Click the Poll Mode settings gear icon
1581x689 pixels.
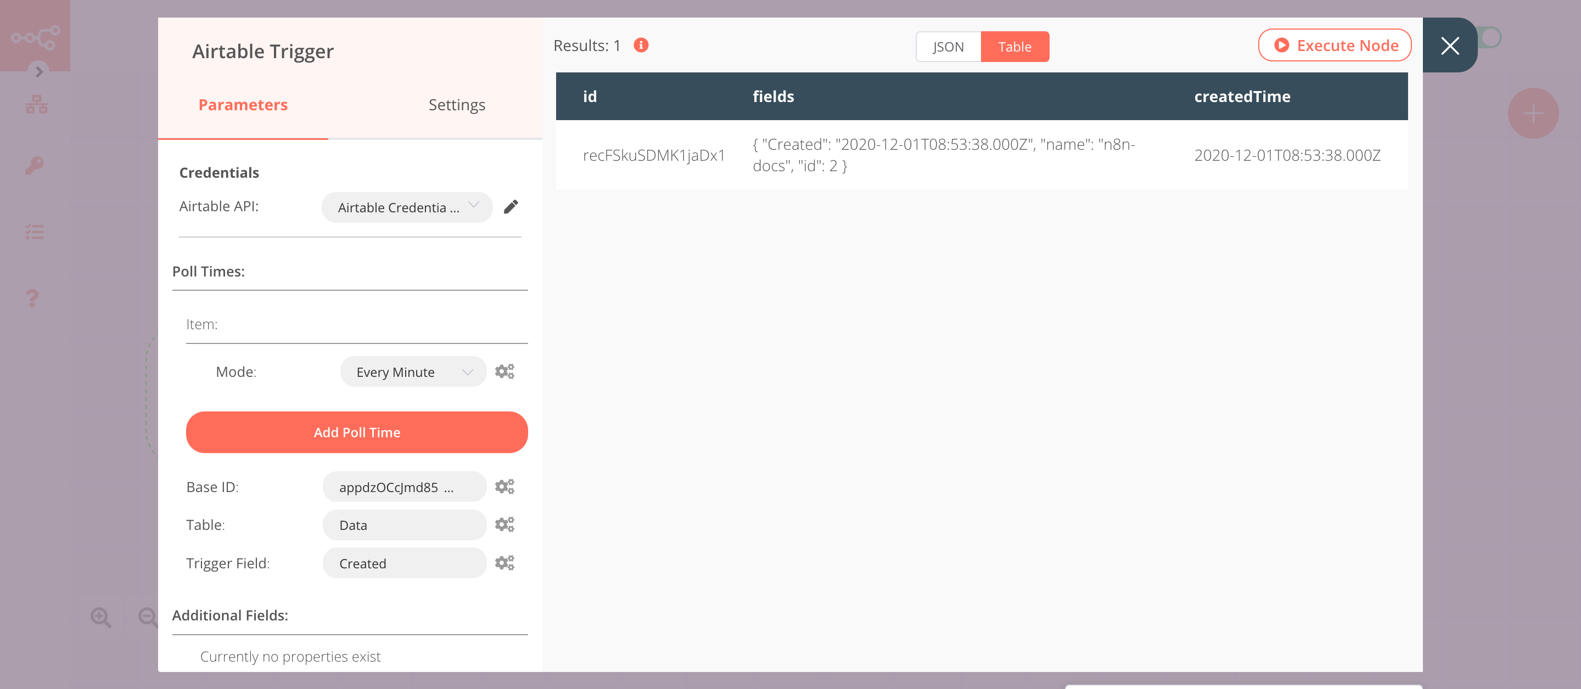pyautogui.click(x=504, y=371)
